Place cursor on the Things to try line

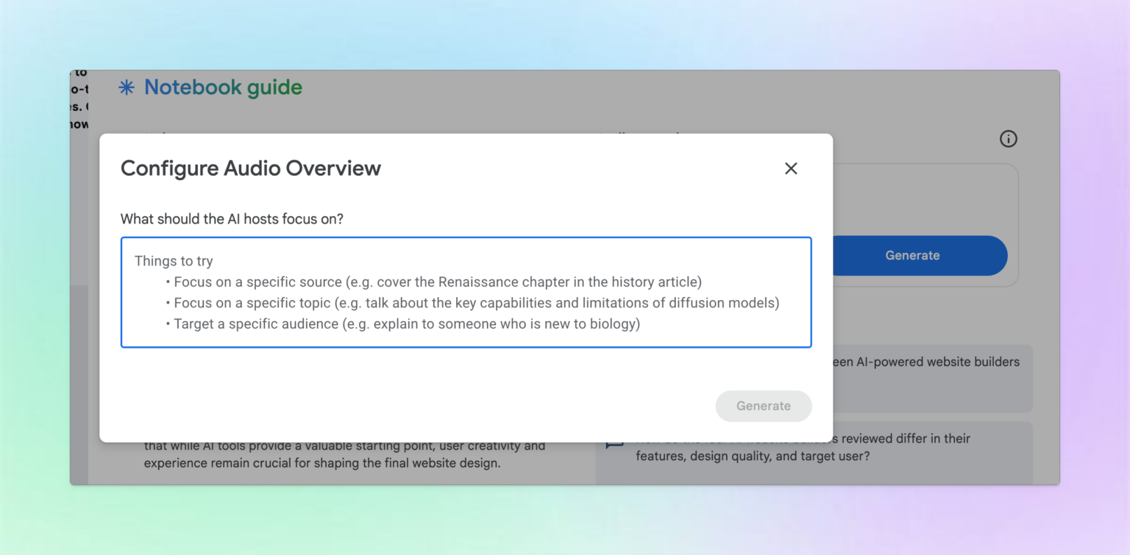tap(174, 261)
